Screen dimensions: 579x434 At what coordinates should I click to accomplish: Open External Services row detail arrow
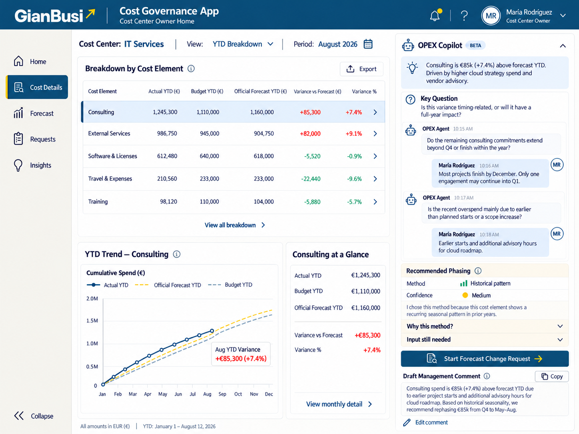click(375, 133)
